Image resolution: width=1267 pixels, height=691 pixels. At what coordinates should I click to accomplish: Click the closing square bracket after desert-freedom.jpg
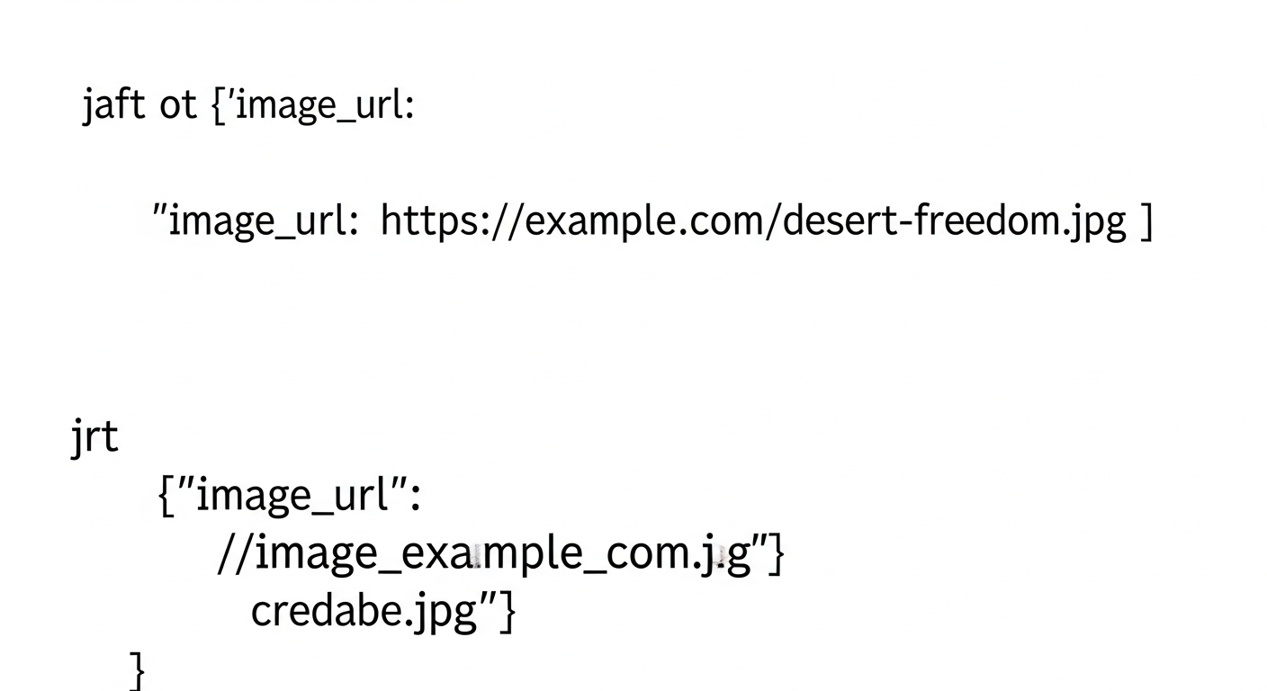point(1146,221)
